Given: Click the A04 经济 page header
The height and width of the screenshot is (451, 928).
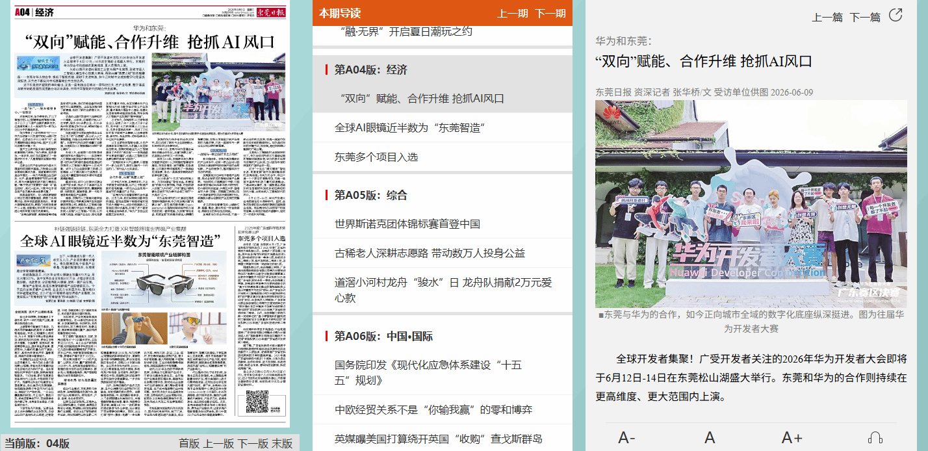Looking at the screenshot, I should [x=34, y=12].
